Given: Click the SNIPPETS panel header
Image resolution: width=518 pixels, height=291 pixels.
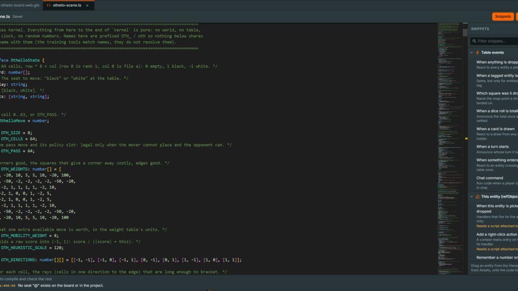Looking at the screenshot, I should [480, 29].
